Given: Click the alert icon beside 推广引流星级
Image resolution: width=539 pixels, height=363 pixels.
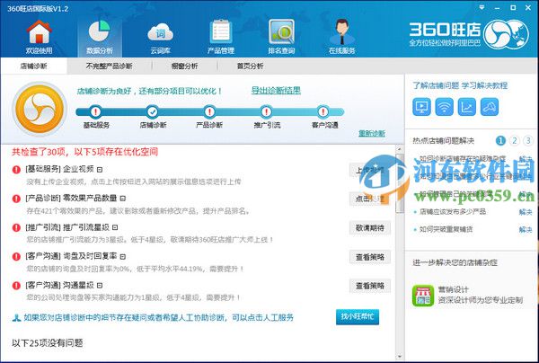Looking at the screenshot, I should click(x=16, y=227).
